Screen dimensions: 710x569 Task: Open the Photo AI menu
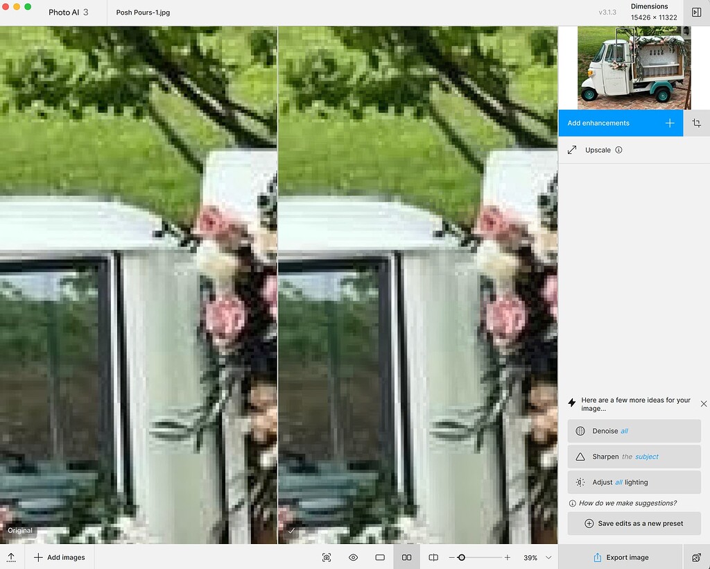[x=63, y=12]
